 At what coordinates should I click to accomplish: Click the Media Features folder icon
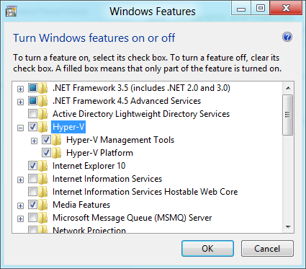pos(43,205)
